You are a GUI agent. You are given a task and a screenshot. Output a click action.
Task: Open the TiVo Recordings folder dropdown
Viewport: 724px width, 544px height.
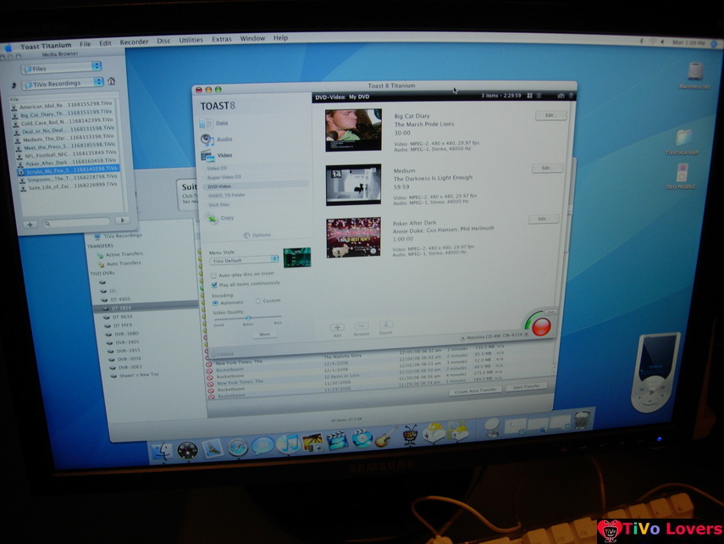pos(62,83)
